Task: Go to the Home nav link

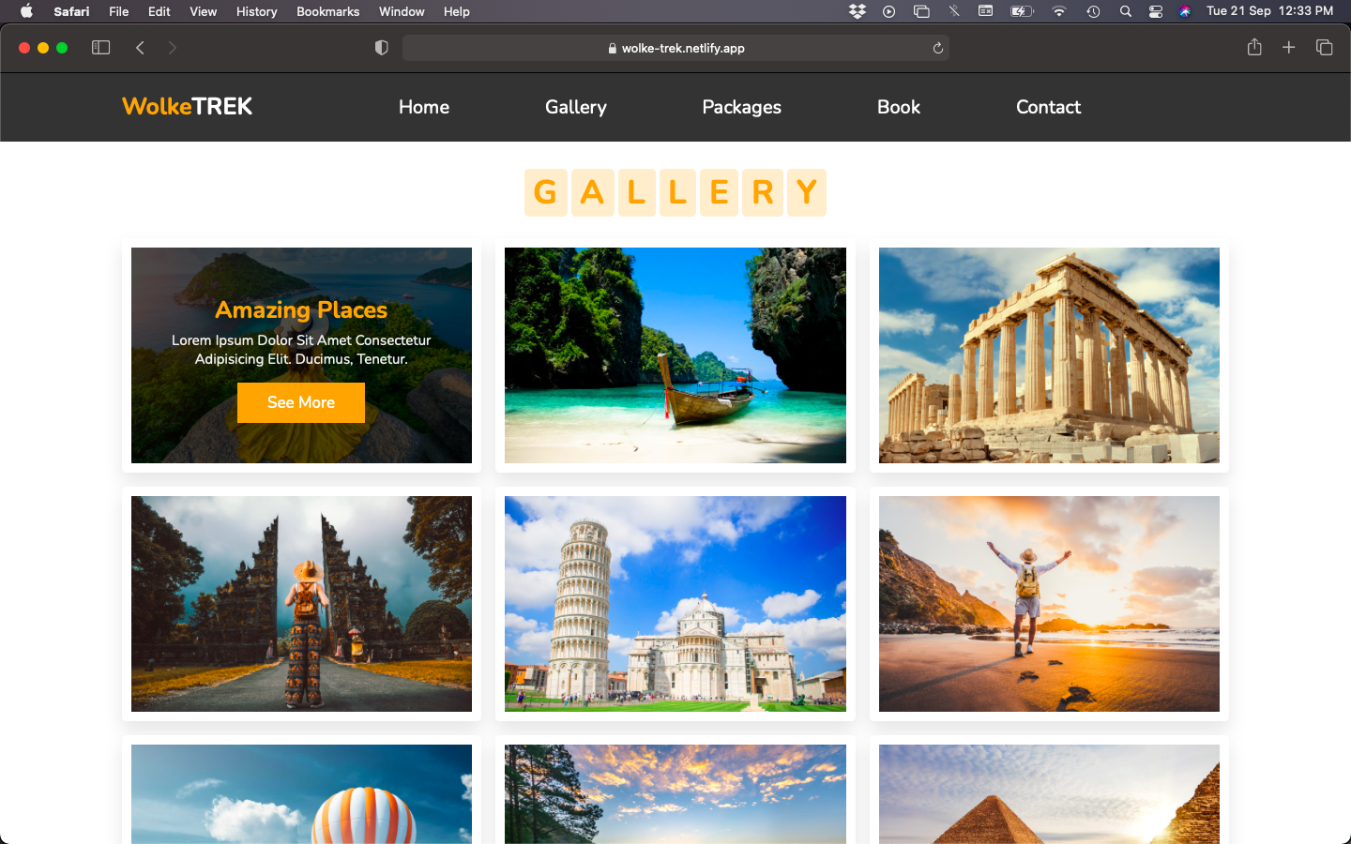Action: pos(424,107)
